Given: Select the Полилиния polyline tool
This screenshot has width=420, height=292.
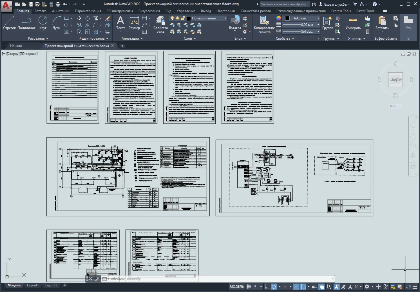Looking at the screenshot, I should click(x=26, y=23).
